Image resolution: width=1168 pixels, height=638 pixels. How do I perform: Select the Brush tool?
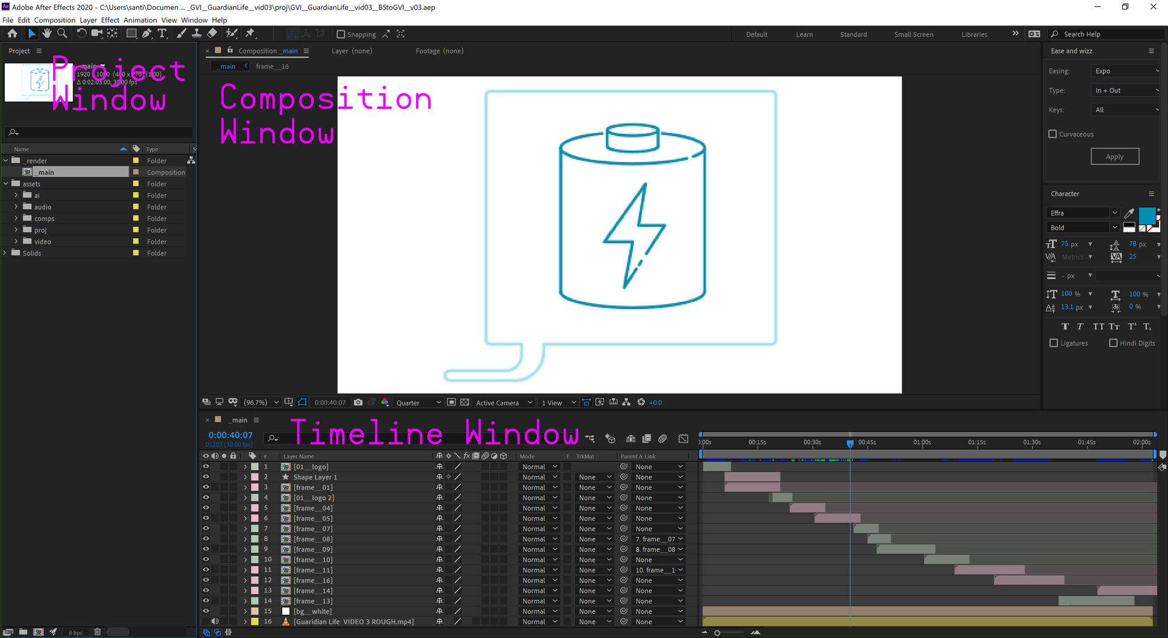[181, 33]
